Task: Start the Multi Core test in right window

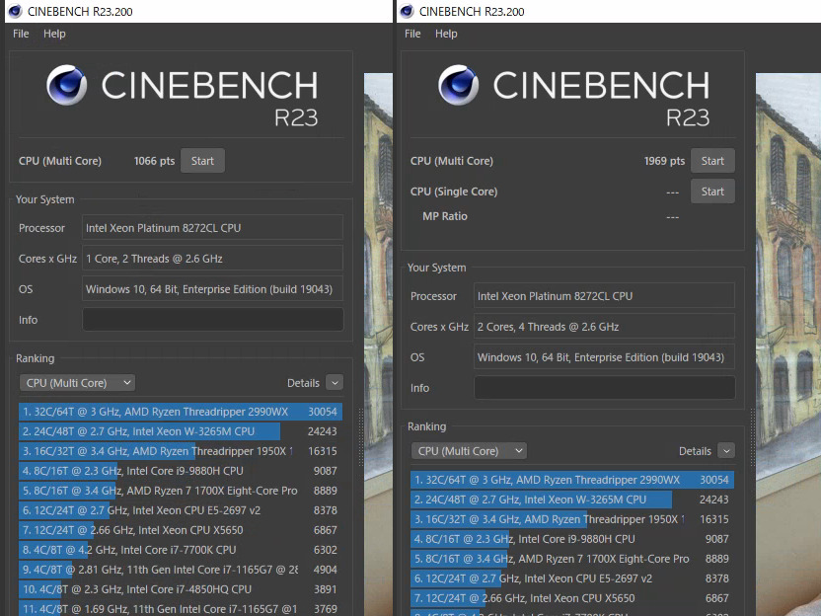Action: point(712,161)
